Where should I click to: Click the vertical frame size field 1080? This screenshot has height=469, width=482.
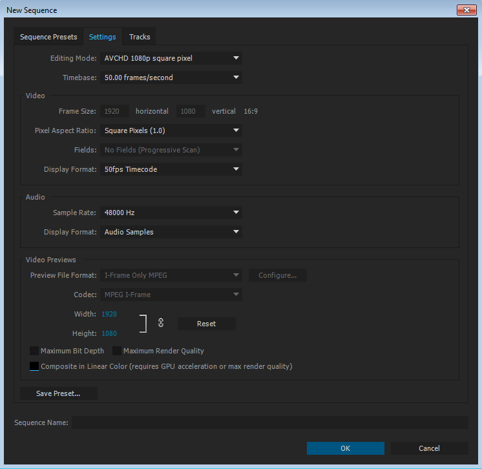tap(191, 111)
